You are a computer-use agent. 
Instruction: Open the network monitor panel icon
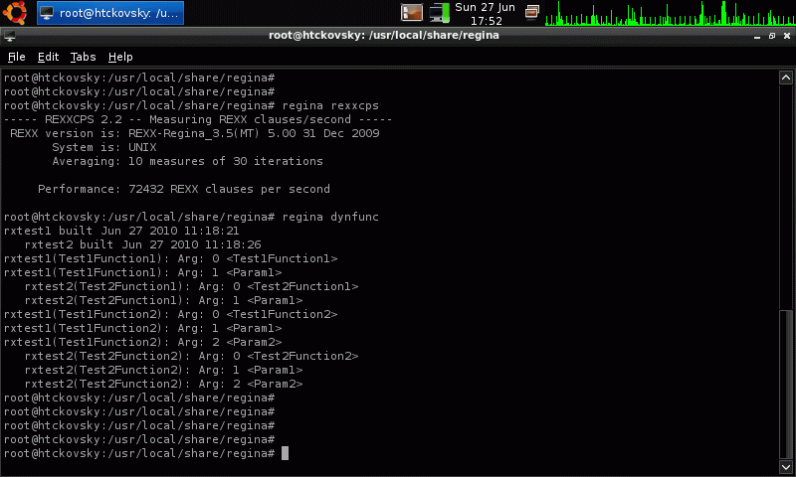tap(439, 13)
